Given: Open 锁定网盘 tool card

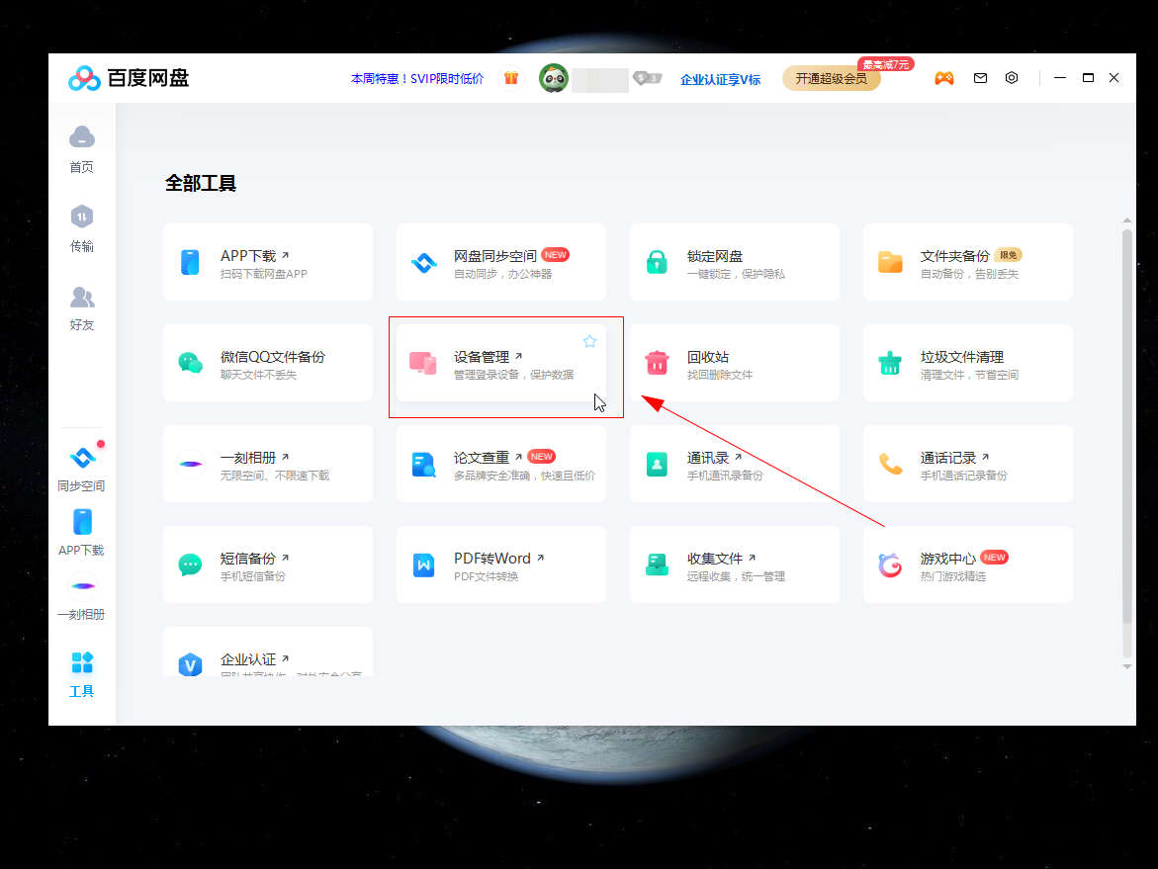Looking at the screenshot, I should tap(735, 262).
